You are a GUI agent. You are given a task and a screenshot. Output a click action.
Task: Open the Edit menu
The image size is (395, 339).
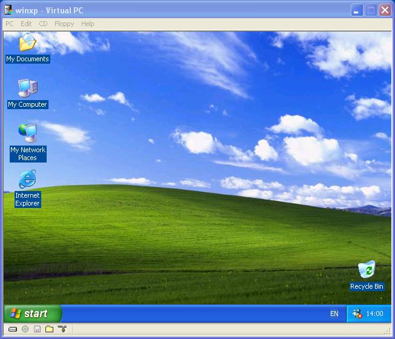click(x=26, y=24)
